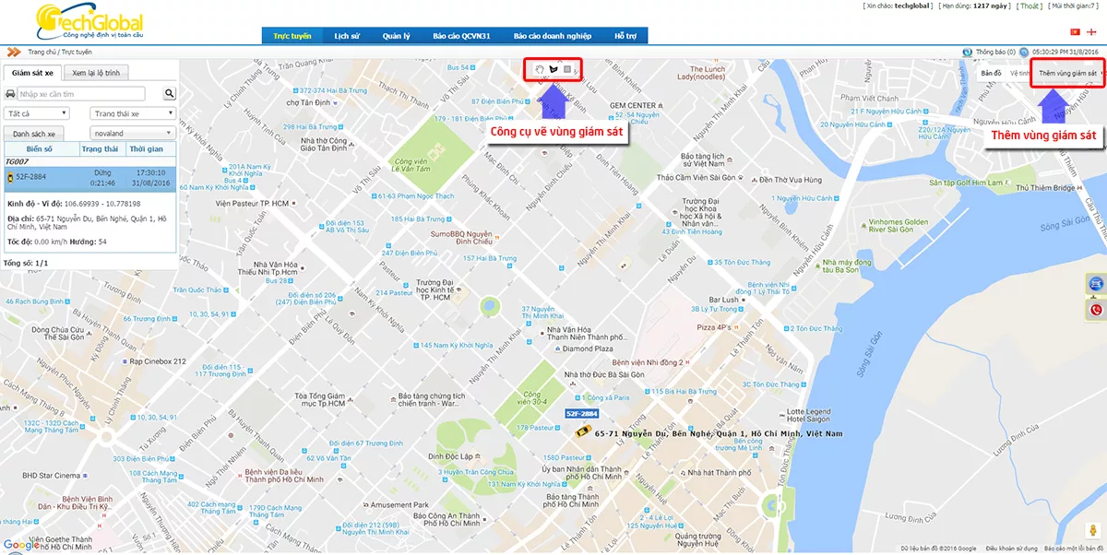The height and width of the screenshot is (555, 1107).
Task: Click the orange breadcrumb arrows icon
Action: tap(14, 53)
